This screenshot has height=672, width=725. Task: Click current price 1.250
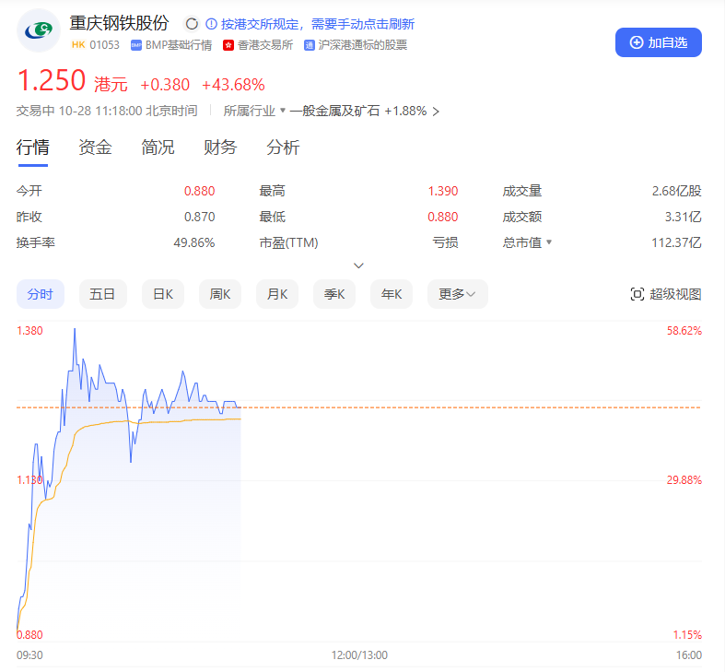point(52,80)
